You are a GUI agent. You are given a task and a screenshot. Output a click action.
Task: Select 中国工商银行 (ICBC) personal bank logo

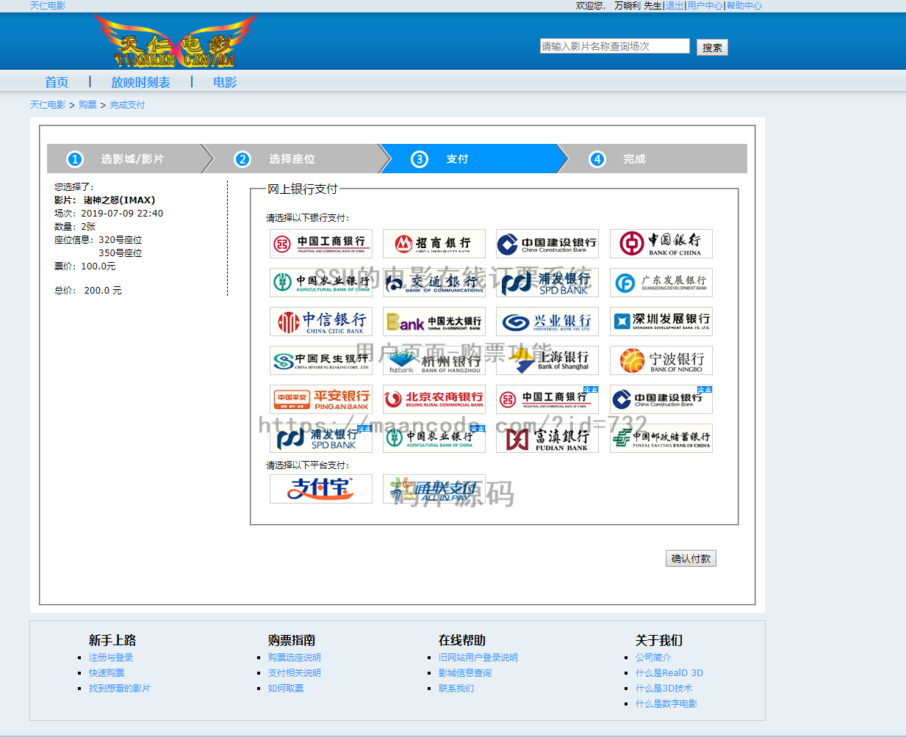click(x=321, y=244)
